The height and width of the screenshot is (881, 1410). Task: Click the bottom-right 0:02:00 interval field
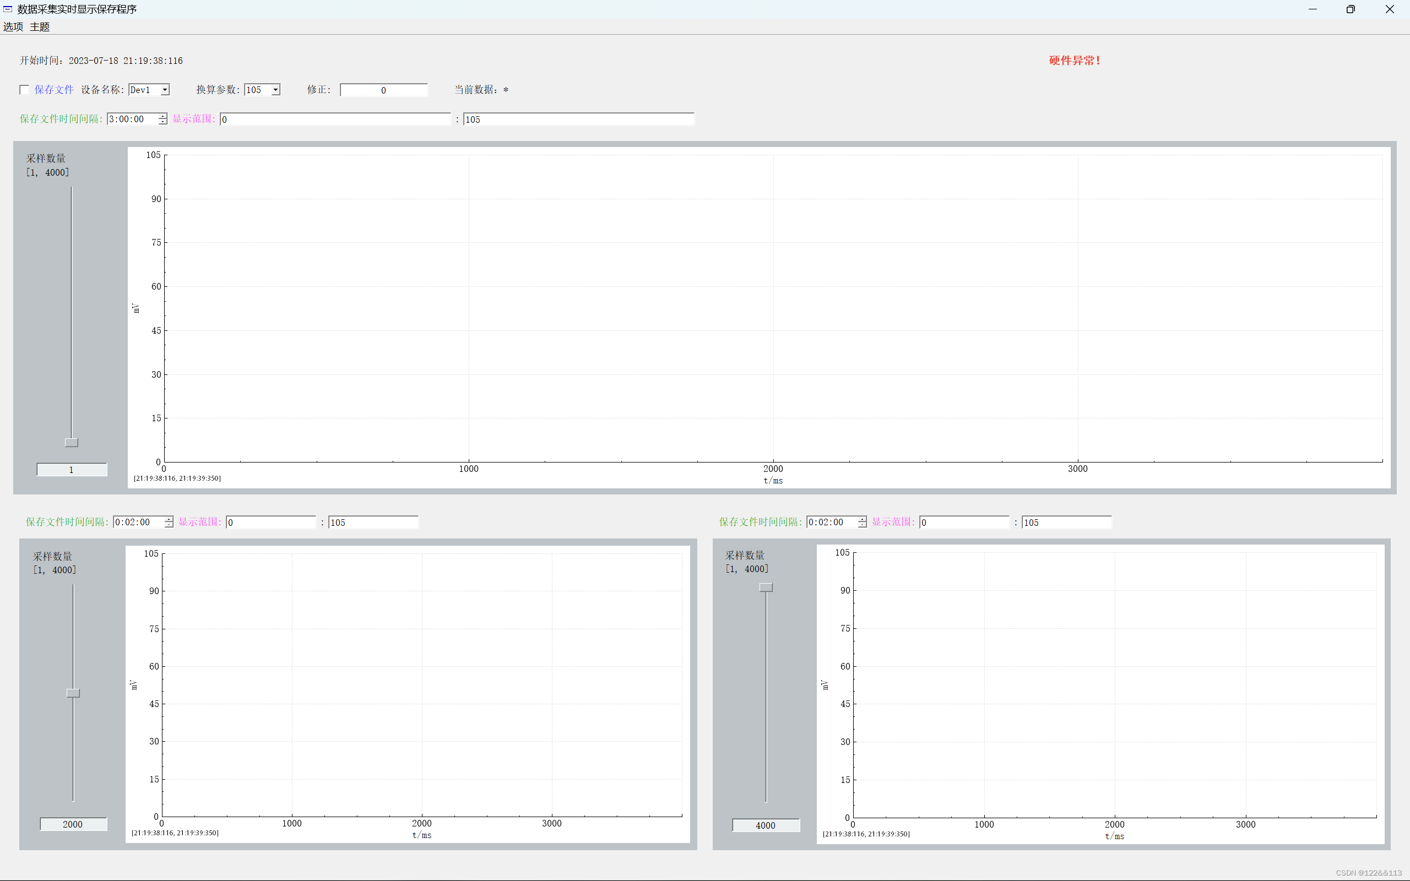tap(832, 522)
